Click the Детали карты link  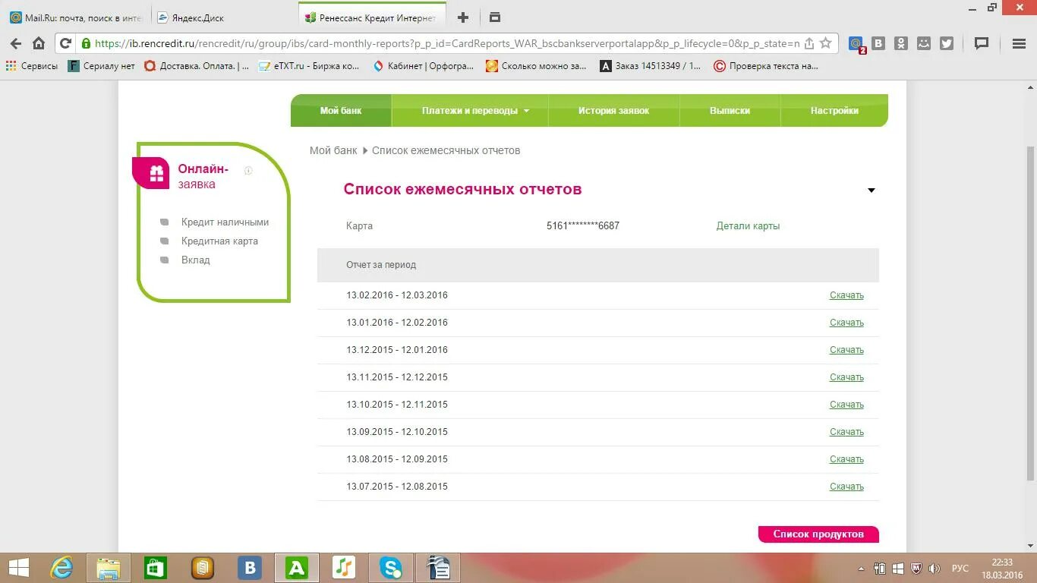[748, 226]
